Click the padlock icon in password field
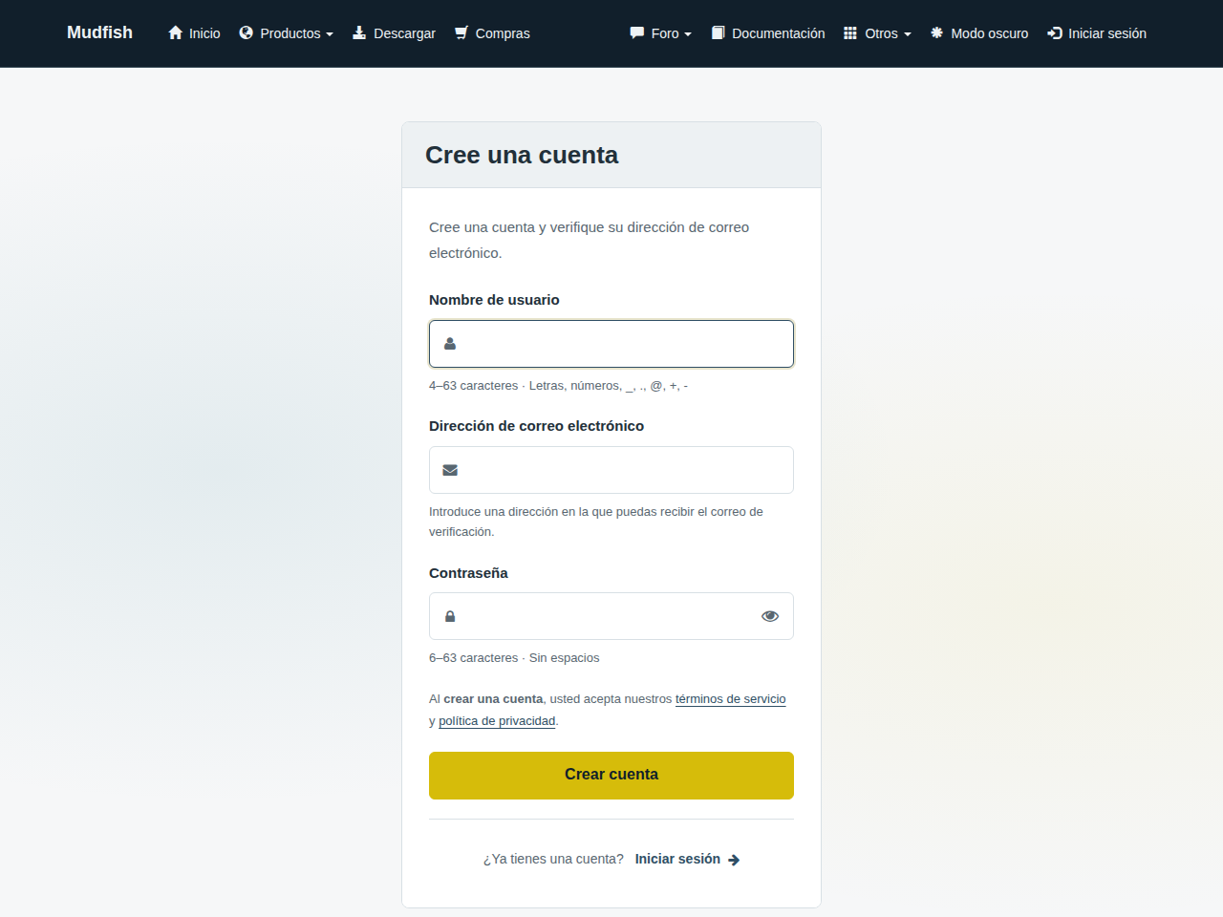 pos(450,616)
